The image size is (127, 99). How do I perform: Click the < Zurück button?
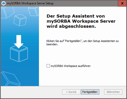[71, 92]
